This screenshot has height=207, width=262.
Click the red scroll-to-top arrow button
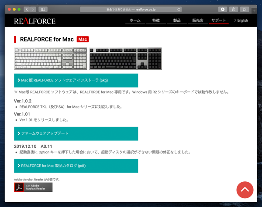(245, 190)
